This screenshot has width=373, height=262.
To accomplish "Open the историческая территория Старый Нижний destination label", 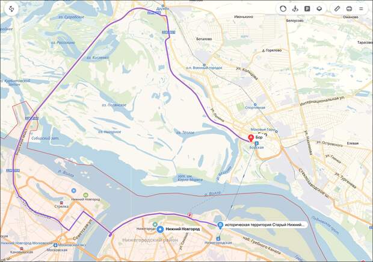I will [265, 225].
